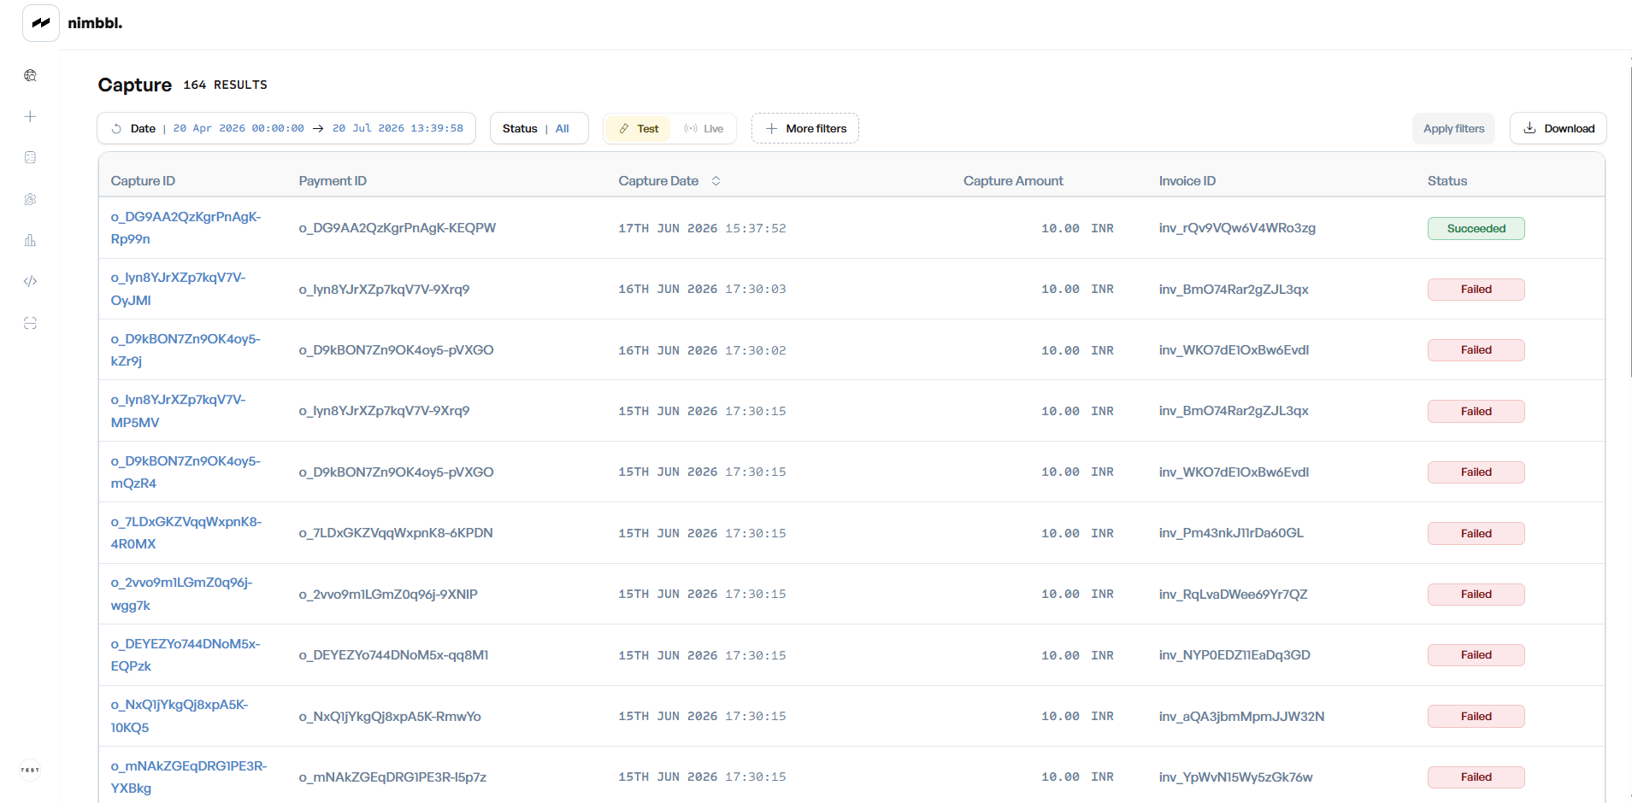Click the Download button label
This screenshot has height=803, width=1632.
click(1569, 129)
